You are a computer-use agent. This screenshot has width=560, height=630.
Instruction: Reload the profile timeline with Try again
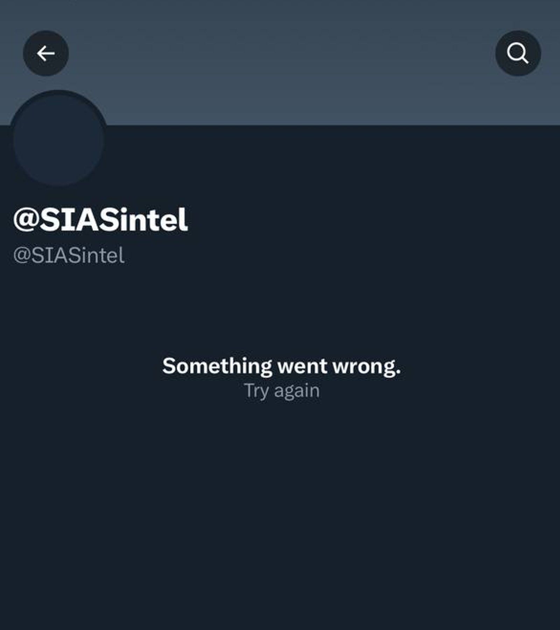click(x=282, y=391)
